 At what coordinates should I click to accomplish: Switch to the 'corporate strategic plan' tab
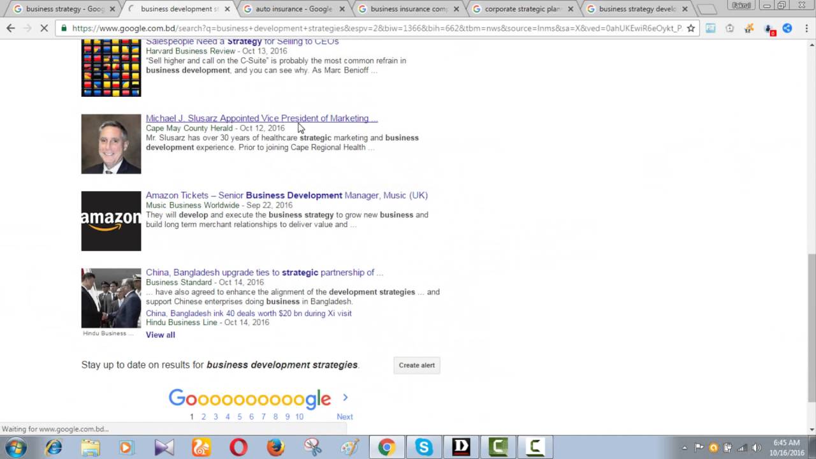point(523,9)
